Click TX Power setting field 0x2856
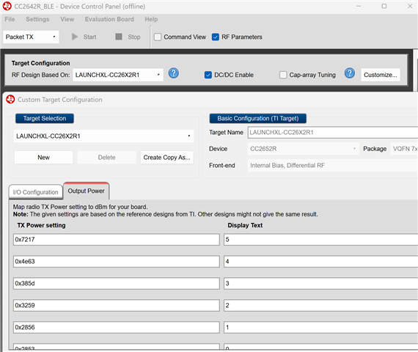 click(117, 327)
